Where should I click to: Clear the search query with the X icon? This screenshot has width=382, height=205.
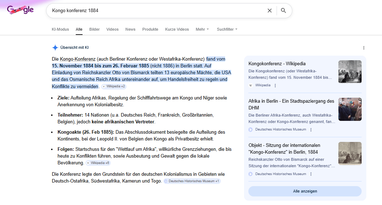tap(269, 11)
